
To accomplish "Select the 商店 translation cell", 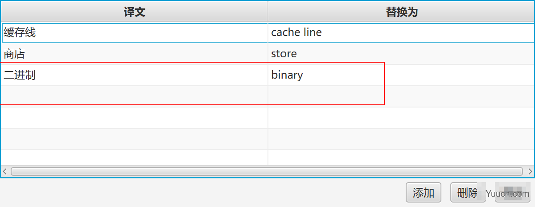I will point(134,54).
